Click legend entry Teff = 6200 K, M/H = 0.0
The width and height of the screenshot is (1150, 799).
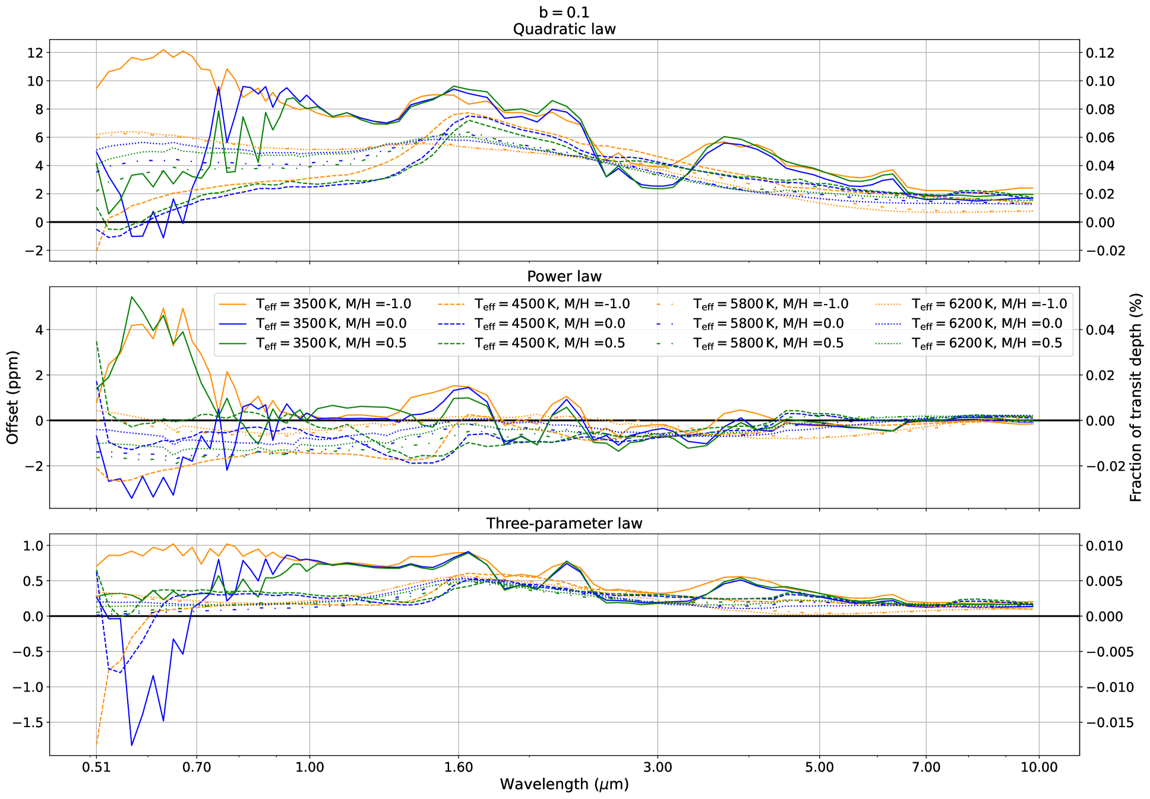click(x=987, y=324)
